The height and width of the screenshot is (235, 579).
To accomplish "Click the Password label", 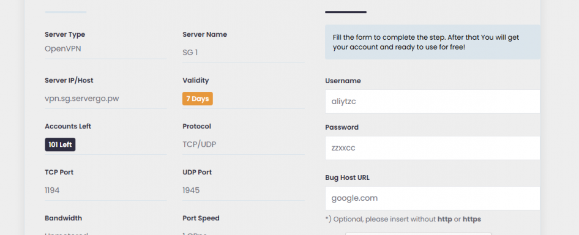I will click(342, 127).
